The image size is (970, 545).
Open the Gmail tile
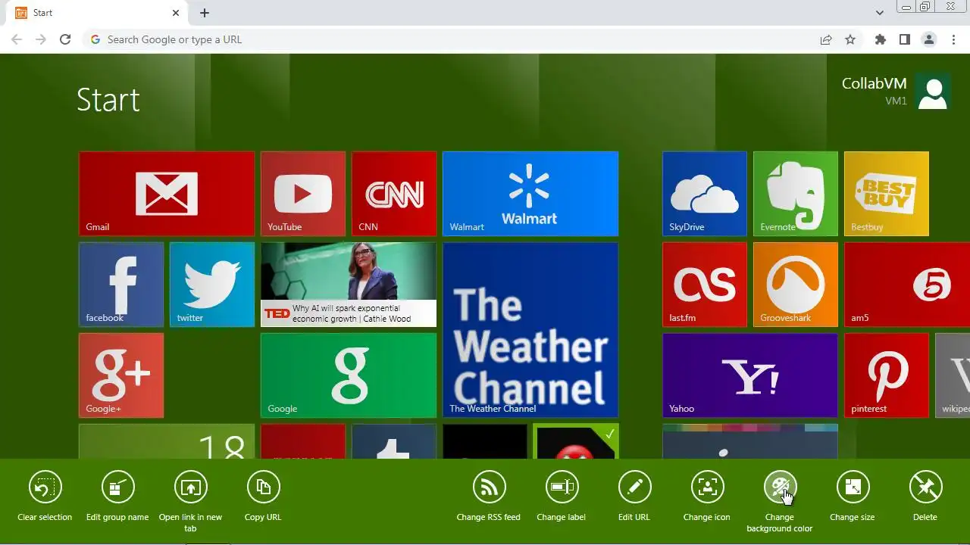[167, 194]
